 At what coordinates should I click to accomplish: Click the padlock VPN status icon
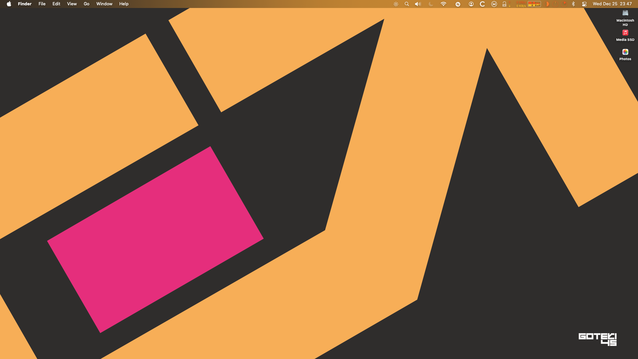(x=504, y=4)
